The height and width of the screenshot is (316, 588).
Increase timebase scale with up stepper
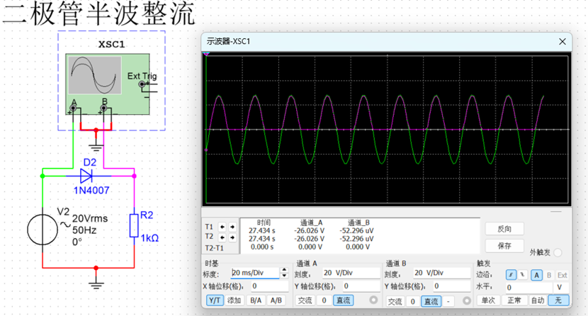tap(284, 270)
